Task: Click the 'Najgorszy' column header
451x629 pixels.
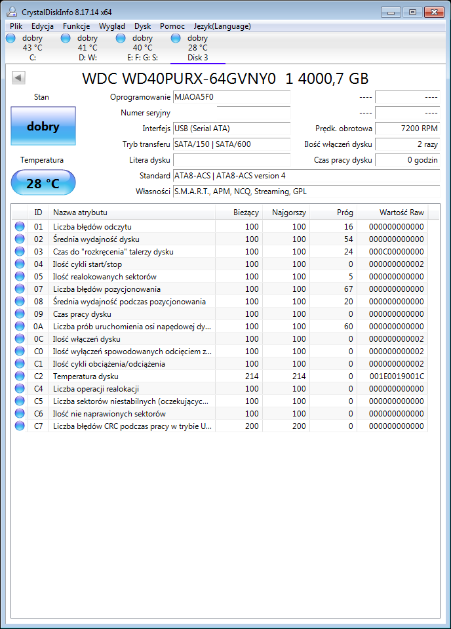Action: click(x=286, y=213)
